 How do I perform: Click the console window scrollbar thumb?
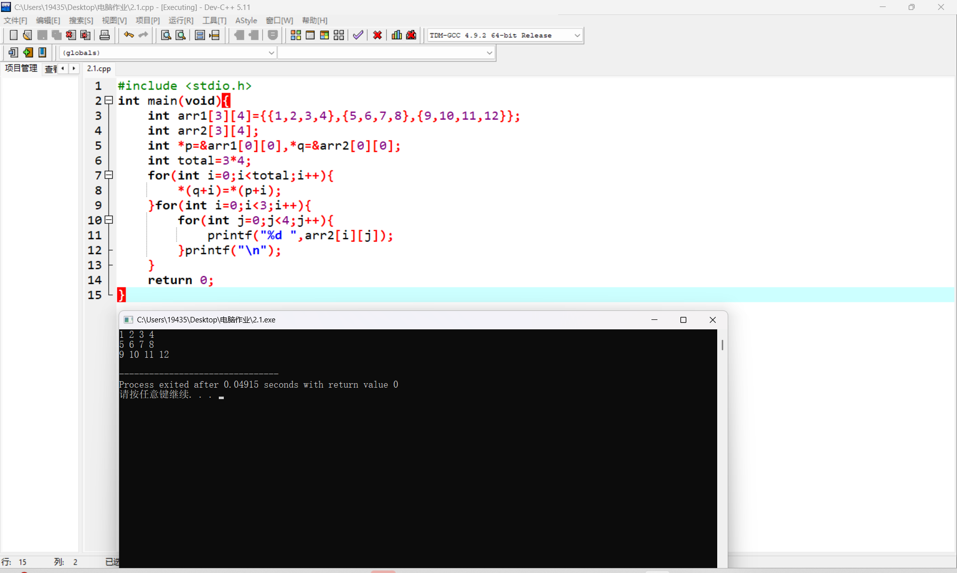(722, 345)
